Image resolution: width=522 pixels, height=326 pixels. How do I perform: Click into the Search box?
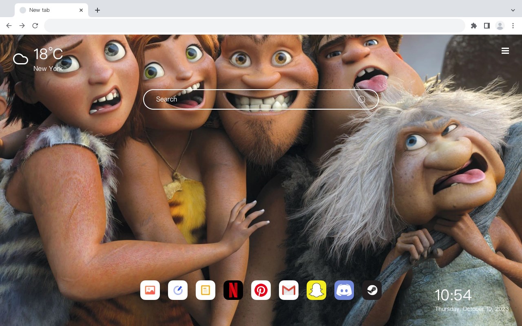(x=261, y=99)
